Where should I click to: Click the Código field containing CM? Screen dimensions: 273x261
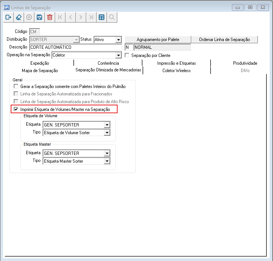[x=34, y=32]
